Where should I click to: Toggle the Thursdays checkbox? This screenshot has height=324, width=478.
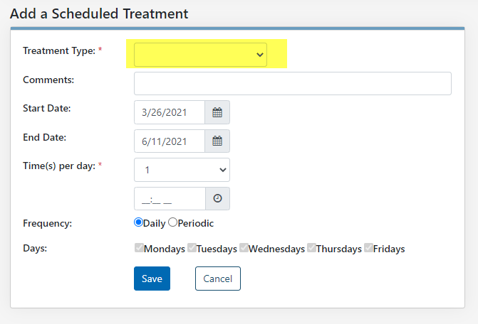click(311, 248)
